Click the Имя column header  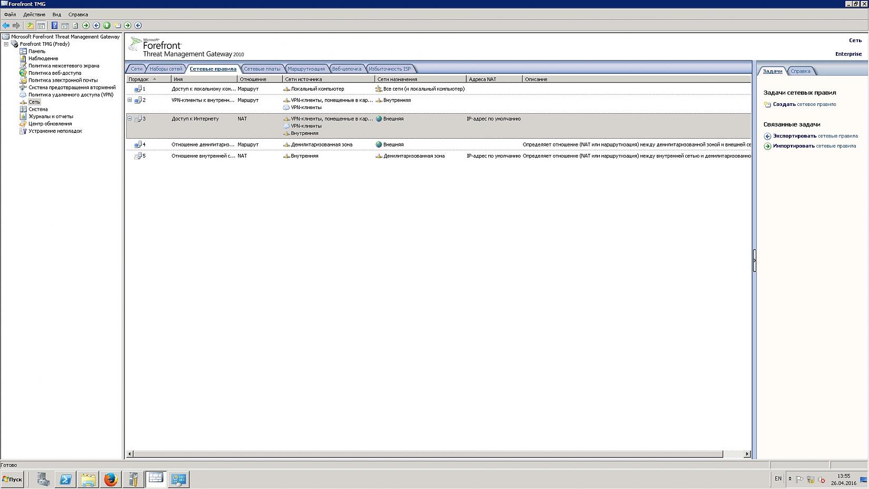click(204, 79)
